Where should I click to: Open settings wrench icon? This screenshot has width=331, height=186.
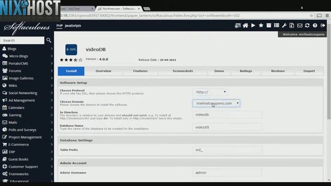pos(284,26)
